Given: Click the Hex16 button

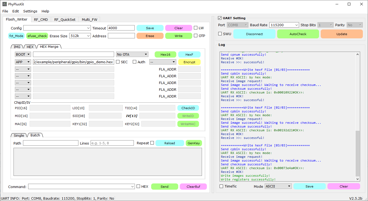Looking at the screenshot, I should coord(165,54).
